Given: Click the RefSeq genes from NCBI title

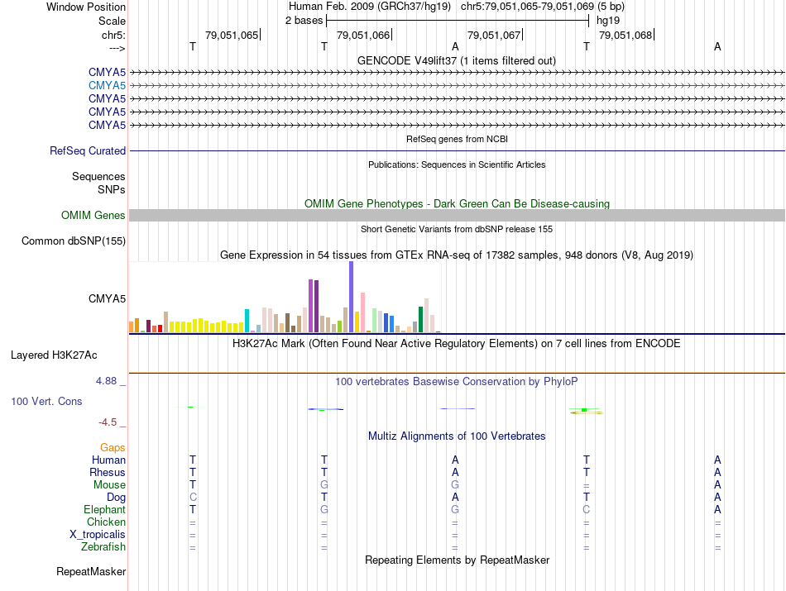Looking at the screenshot, I should [x=457, y=139].
